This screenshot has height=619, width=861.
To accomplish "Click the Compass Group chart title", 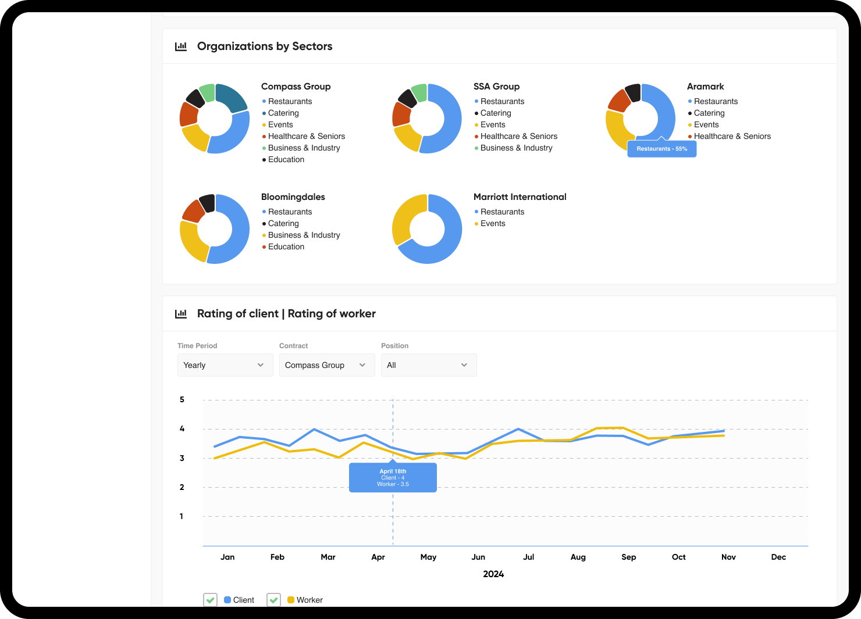I will [296, 87].
